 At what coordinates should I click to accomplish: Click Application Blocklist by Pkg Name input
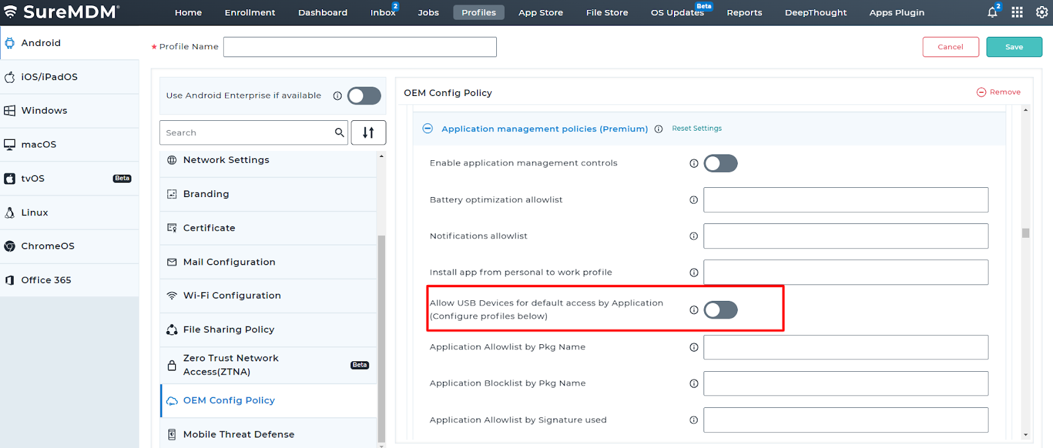point(846,384)
